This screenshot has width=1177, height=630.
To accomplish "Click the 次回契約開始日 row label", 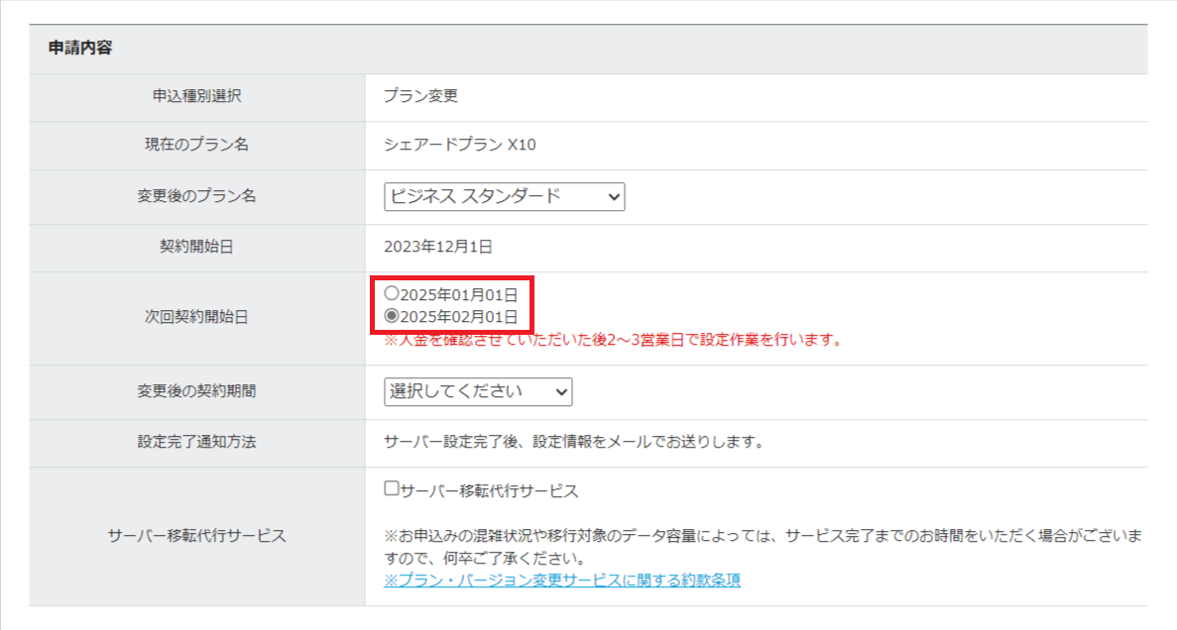I will point(196,318).
